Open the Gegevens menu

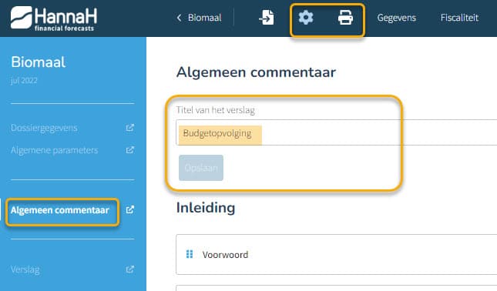[x=397, y=18]
